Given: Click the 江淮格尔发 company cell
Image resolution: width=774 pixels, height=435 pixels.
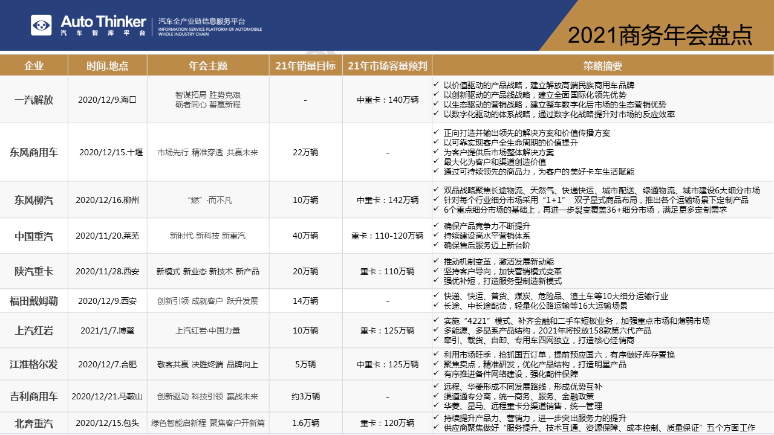Looking at the screenshot, I should pyautogui.click(x=34, y=364).
